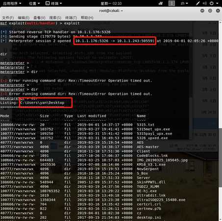The height and width of the screenshot is (221, 222).
Task: Click the file name KMS8_V3.1.exe
Action: pyautogui.click(x=151, y=165)
